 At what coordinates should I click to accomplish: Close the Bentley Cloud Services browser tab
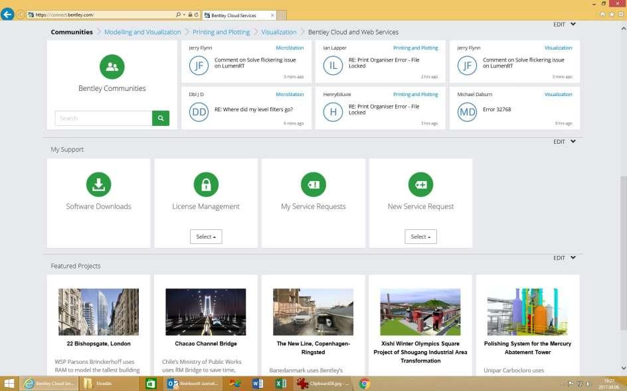click(272, 15)
